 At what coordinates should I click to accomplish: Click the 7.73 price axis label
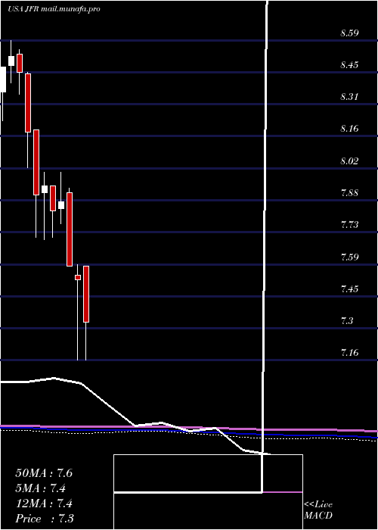[349, 225]
